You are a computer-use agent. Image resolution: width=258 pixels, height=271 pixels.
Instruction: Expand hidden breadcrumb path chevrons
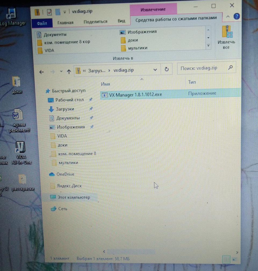(84, 71)
